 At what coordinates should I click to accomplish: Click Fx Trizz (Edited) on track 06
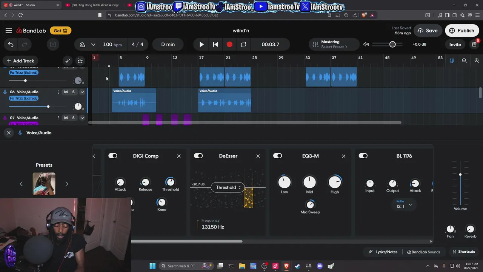(24, 98)
